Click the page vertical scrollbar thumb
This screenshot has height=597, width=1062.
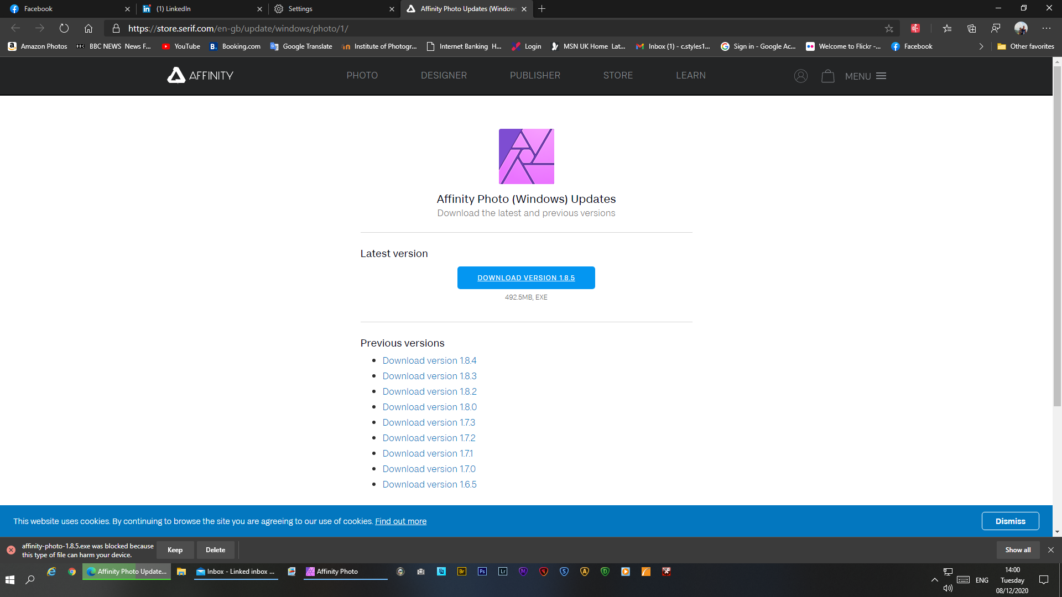[x=1057, y=238]
